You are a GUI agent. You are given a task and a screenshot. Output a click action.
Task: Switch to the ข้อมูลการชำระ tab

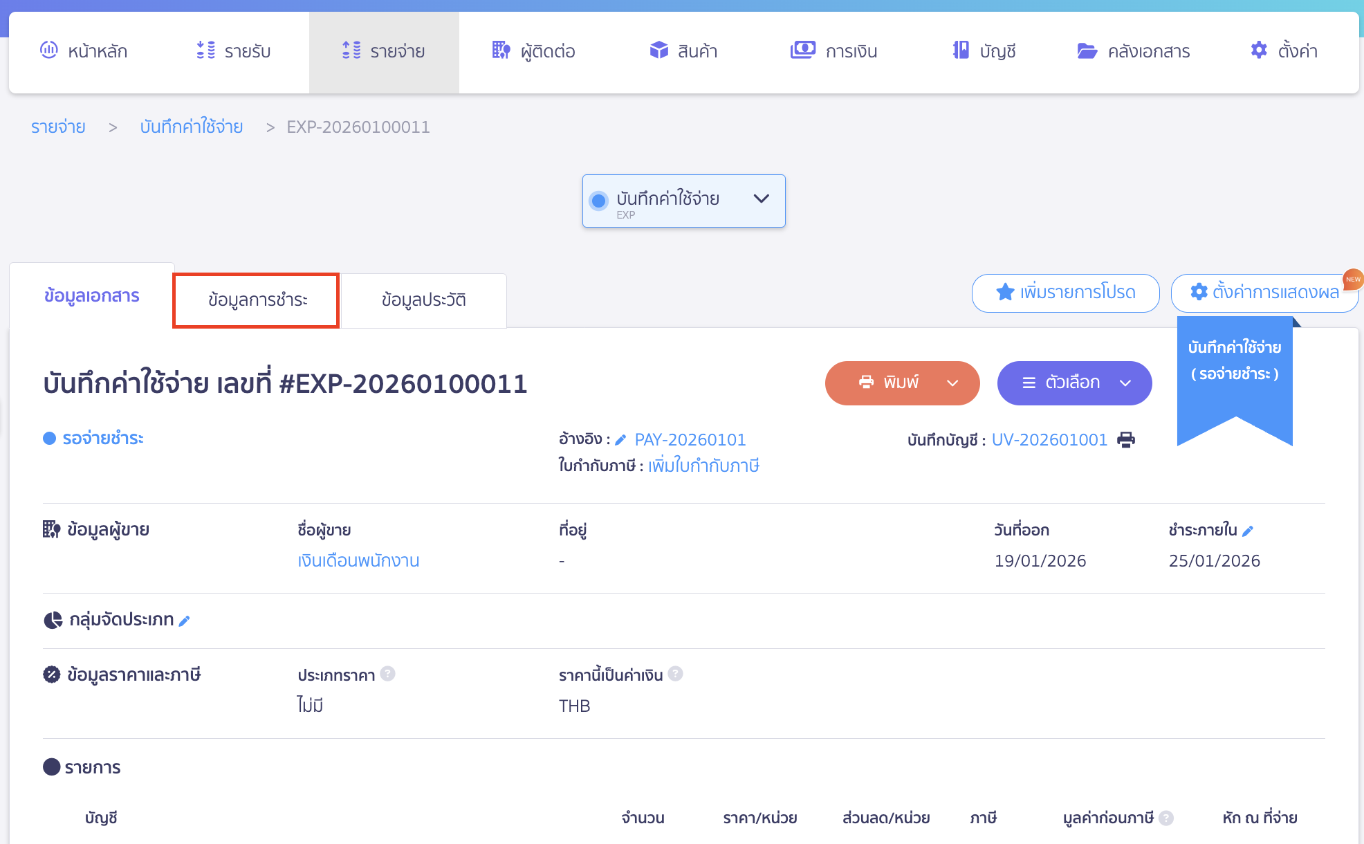pyautogui.click(x=257, y=300)
